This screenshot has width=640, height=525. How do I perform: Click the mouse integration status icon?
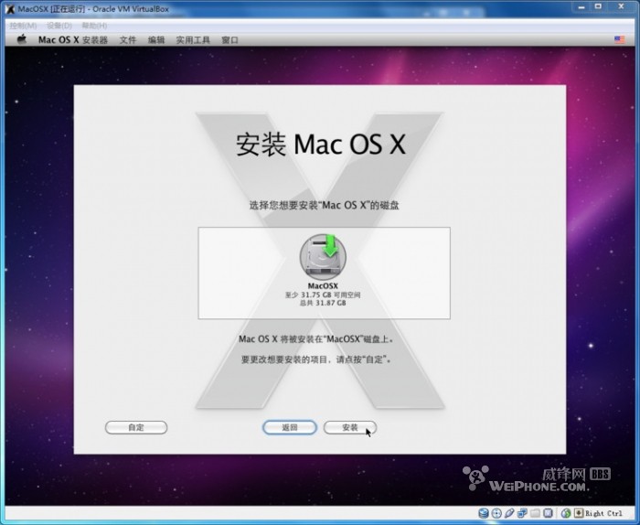tap(566, 513)
